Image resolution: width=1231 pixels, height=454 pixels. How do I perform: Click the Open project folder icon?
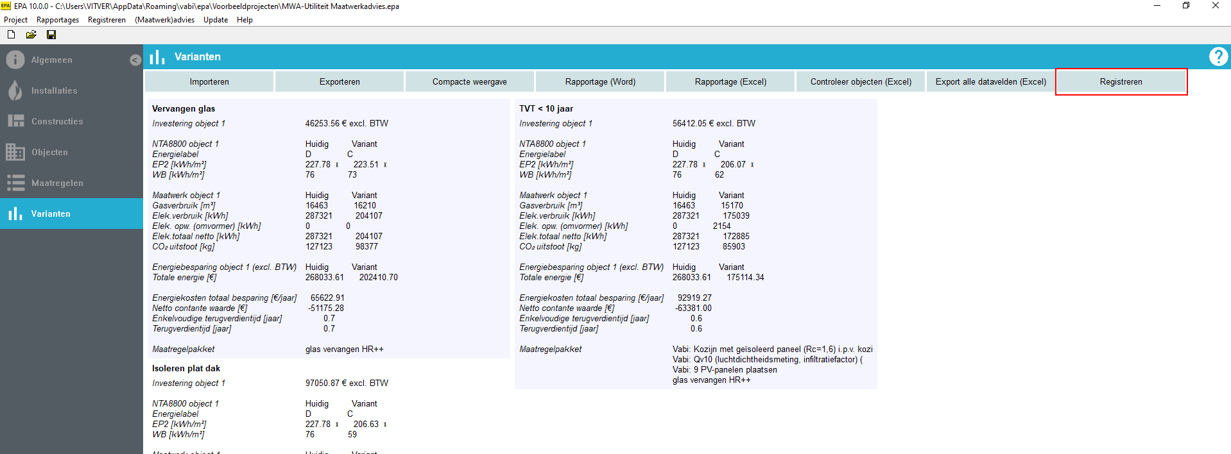31,35
